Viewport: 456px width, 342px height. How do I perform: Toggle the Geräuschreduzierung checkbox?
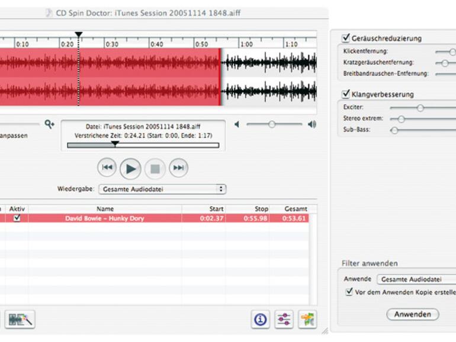tap(346, 38)
